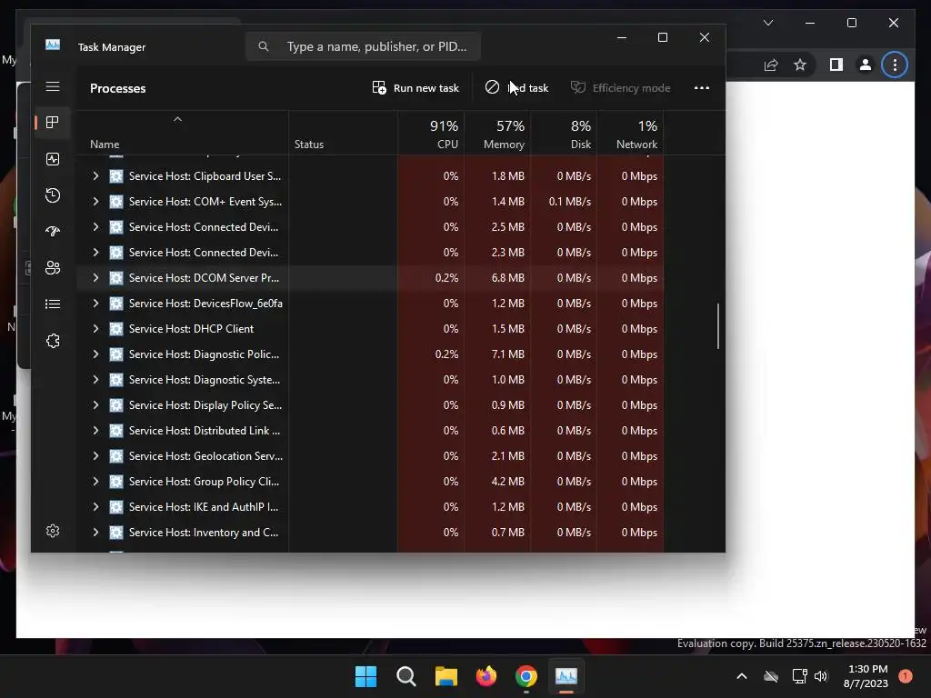This screenshot has height=698, width=931.
Task: Open Chrome three-dot menu
Action: [x=895, y=65]
